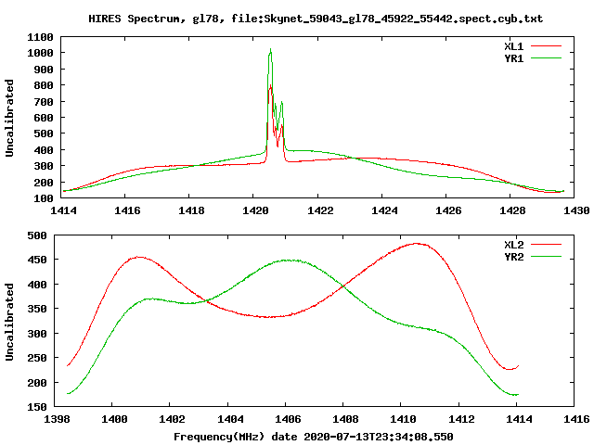Click the green YR1 legend line sample
The width and height of the screenshot is (594, 445).
(x=546, y=58)
